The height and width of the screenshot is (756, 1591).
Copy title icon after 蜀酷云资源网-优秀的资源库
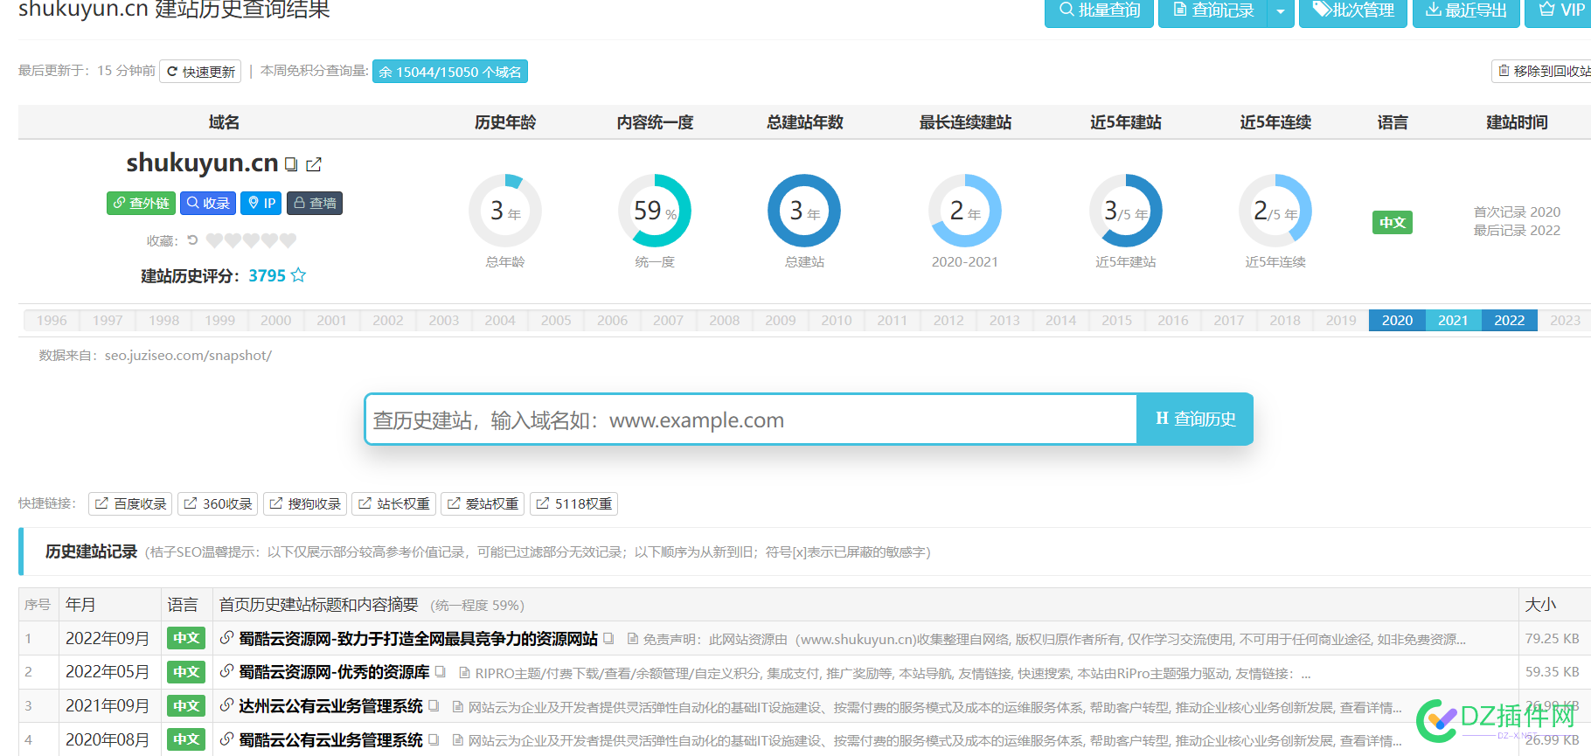(440, 672)
